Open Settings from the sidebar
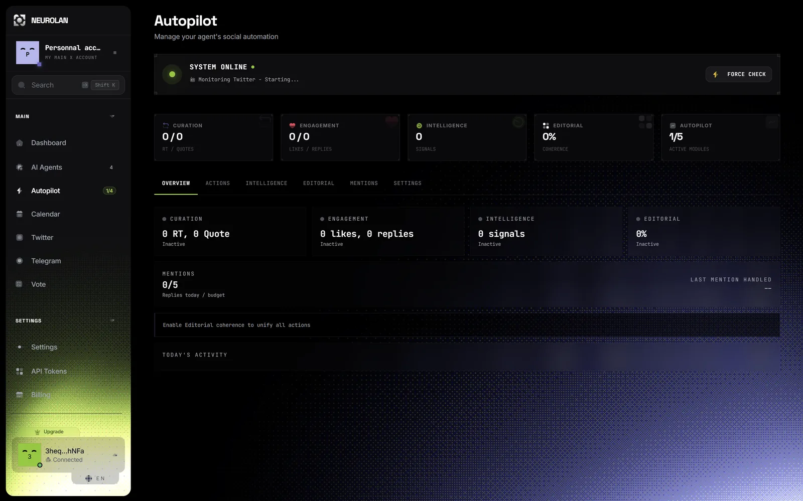 [44, 347]
